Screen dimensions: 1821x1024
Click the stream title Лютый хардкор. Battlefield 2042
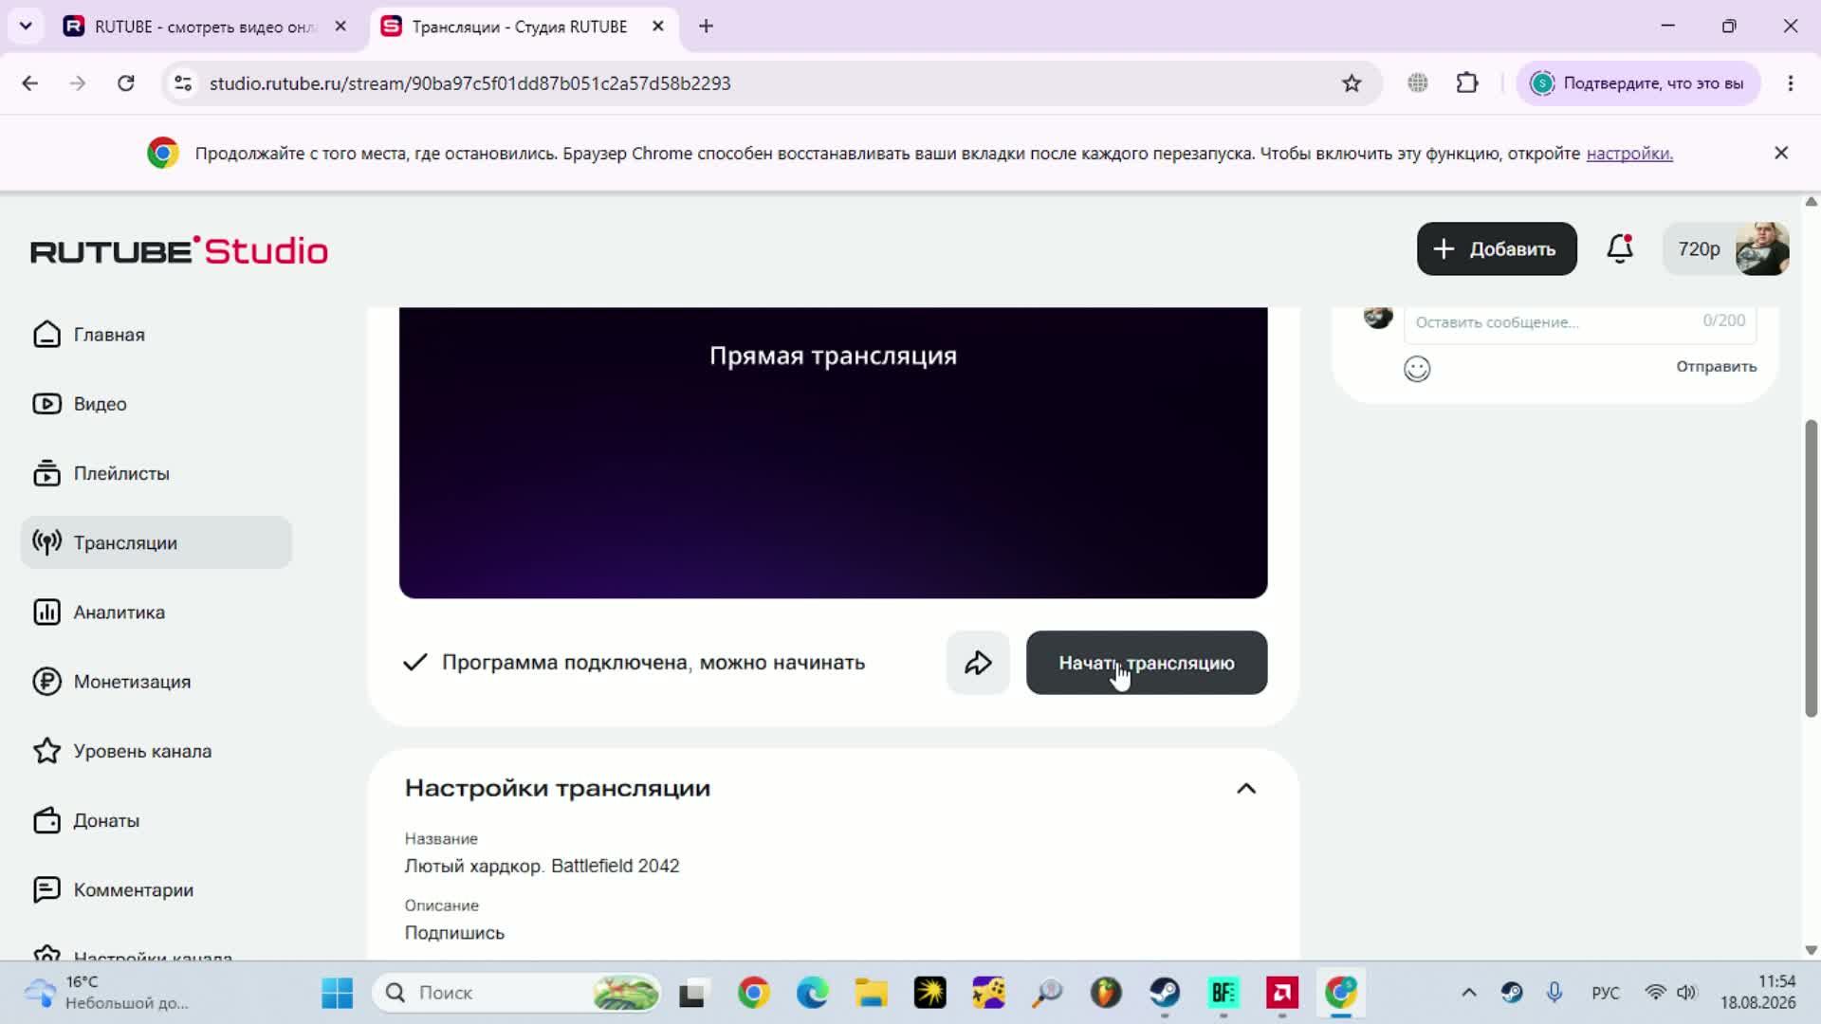click(542, 866)
